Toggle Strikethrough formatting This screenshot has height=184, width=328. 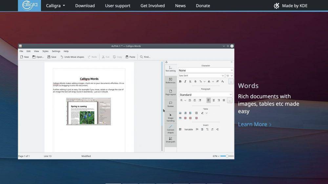(195, 82)
